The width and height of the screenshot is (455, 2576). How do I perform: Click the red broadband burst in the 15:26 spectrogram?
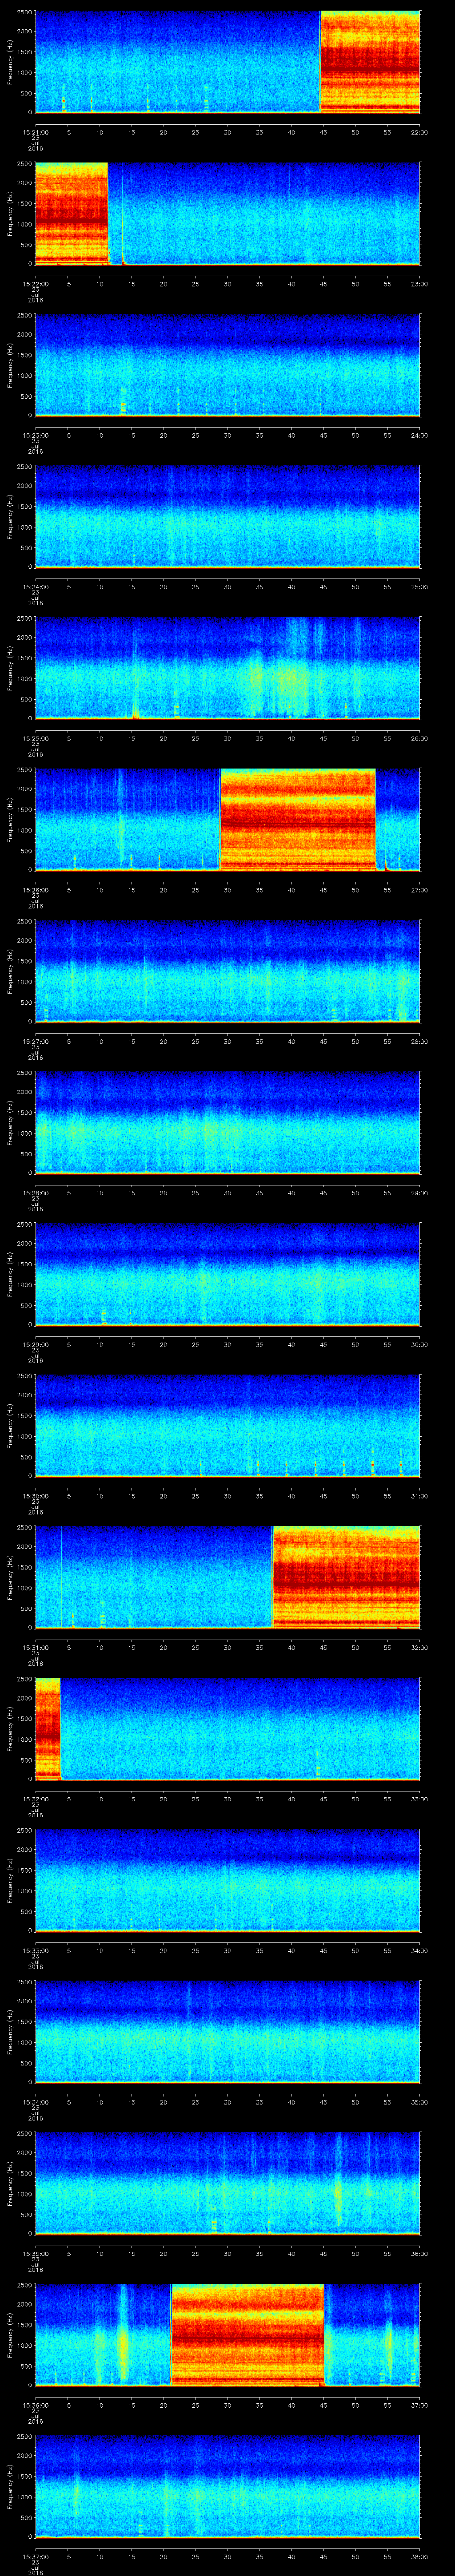pyautogui.click(x=297, y=819)
